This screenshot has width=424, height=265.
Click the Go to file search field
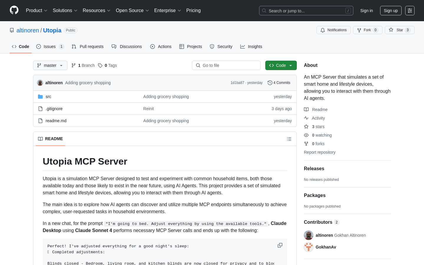coord(226,65)
